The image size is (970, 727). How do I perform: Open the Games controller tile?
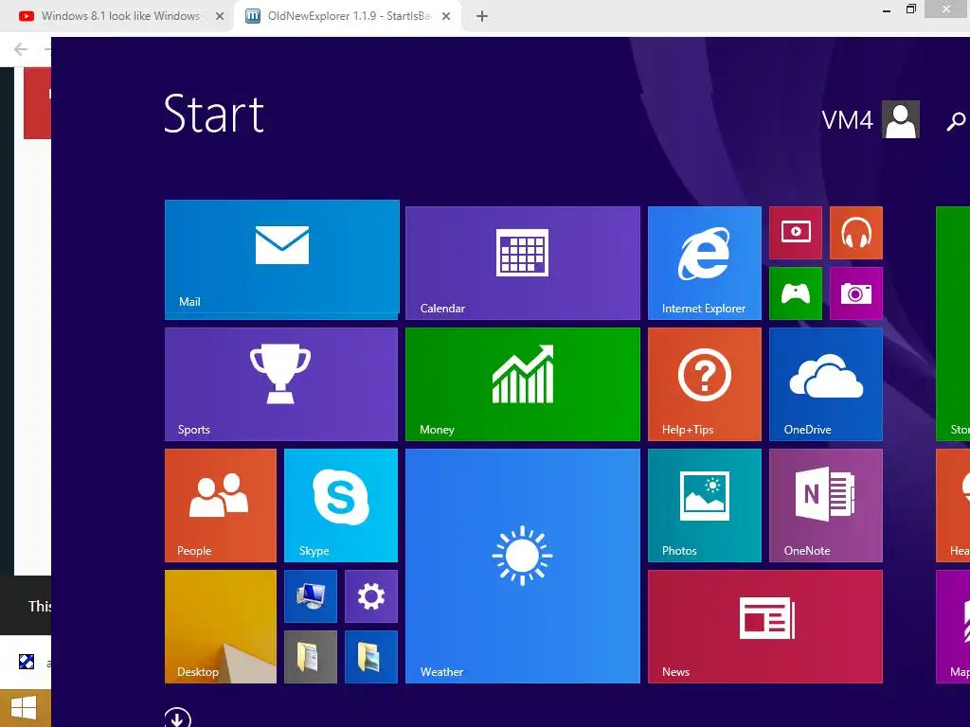point(796,293)
